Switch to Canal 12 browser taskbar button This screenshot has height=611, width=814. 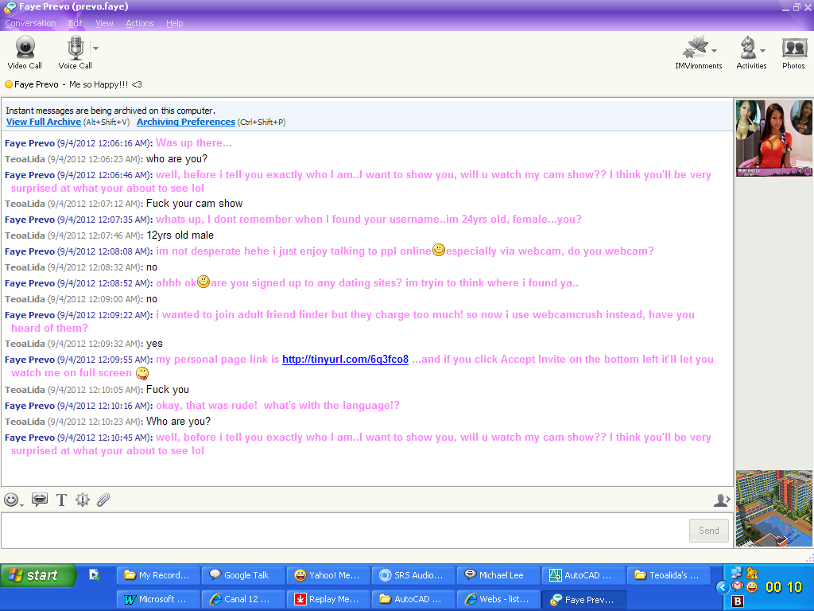tap(243, 599)
